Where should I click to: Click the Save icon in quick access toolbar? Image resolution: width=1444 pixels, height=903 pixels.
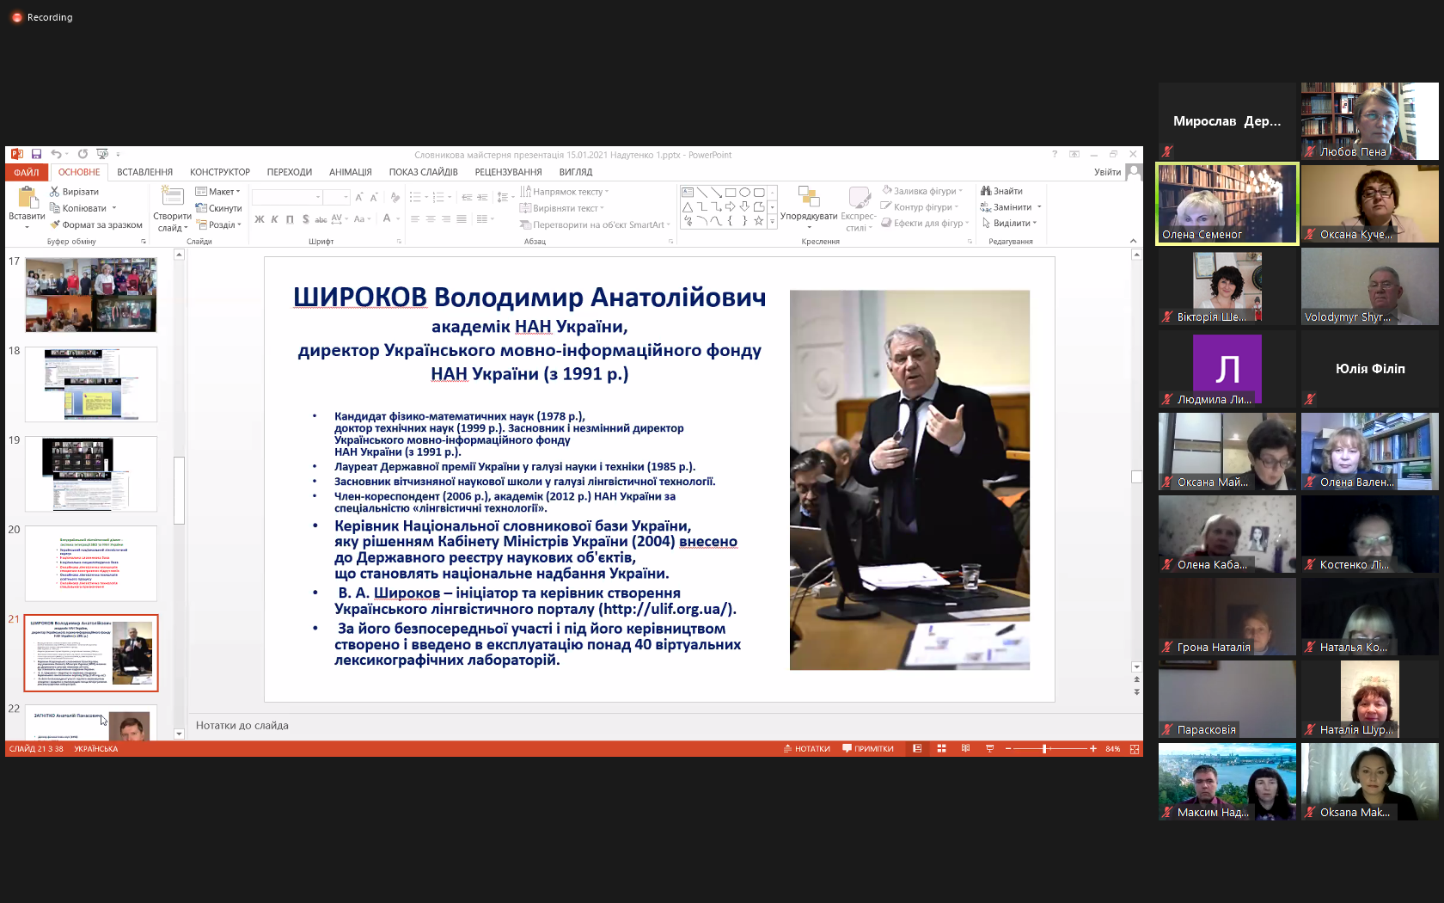tap(36, 154)
